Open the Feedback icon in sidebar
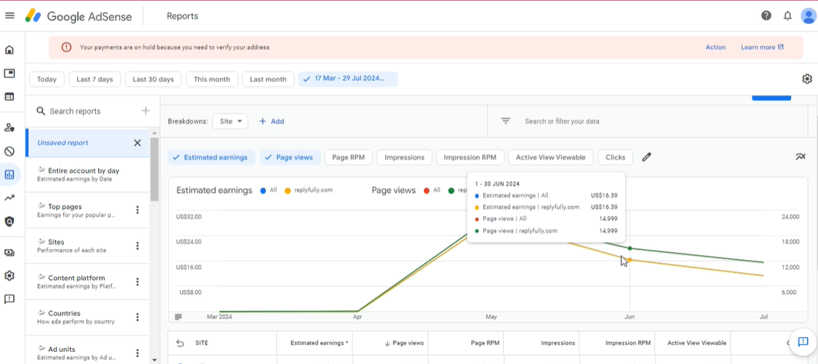The image size is (818, 364). [x=9, y=299]
